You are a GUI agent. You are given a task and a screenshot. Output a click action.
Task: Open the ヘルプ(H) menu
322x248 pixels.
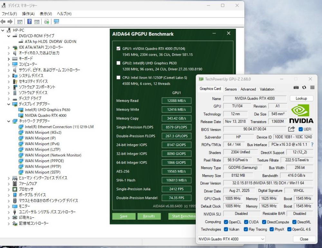click(64, 14)
